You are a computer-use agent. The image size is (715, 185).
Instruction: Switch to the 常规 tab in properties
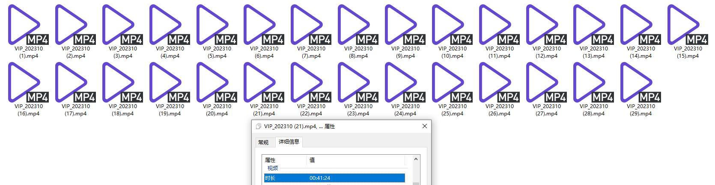(263, 142)
